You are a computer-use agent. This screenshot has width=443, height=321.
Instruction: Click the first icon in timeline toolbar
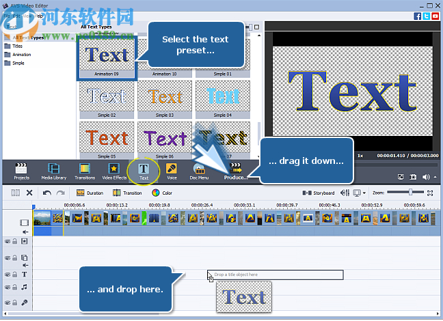pyautogui.click(x=15, y=193)
